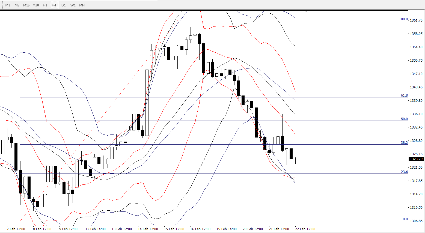Click the chart shift triangle marker
The width and height of the screenshot is (425, 233).
(x=307, y=11)
